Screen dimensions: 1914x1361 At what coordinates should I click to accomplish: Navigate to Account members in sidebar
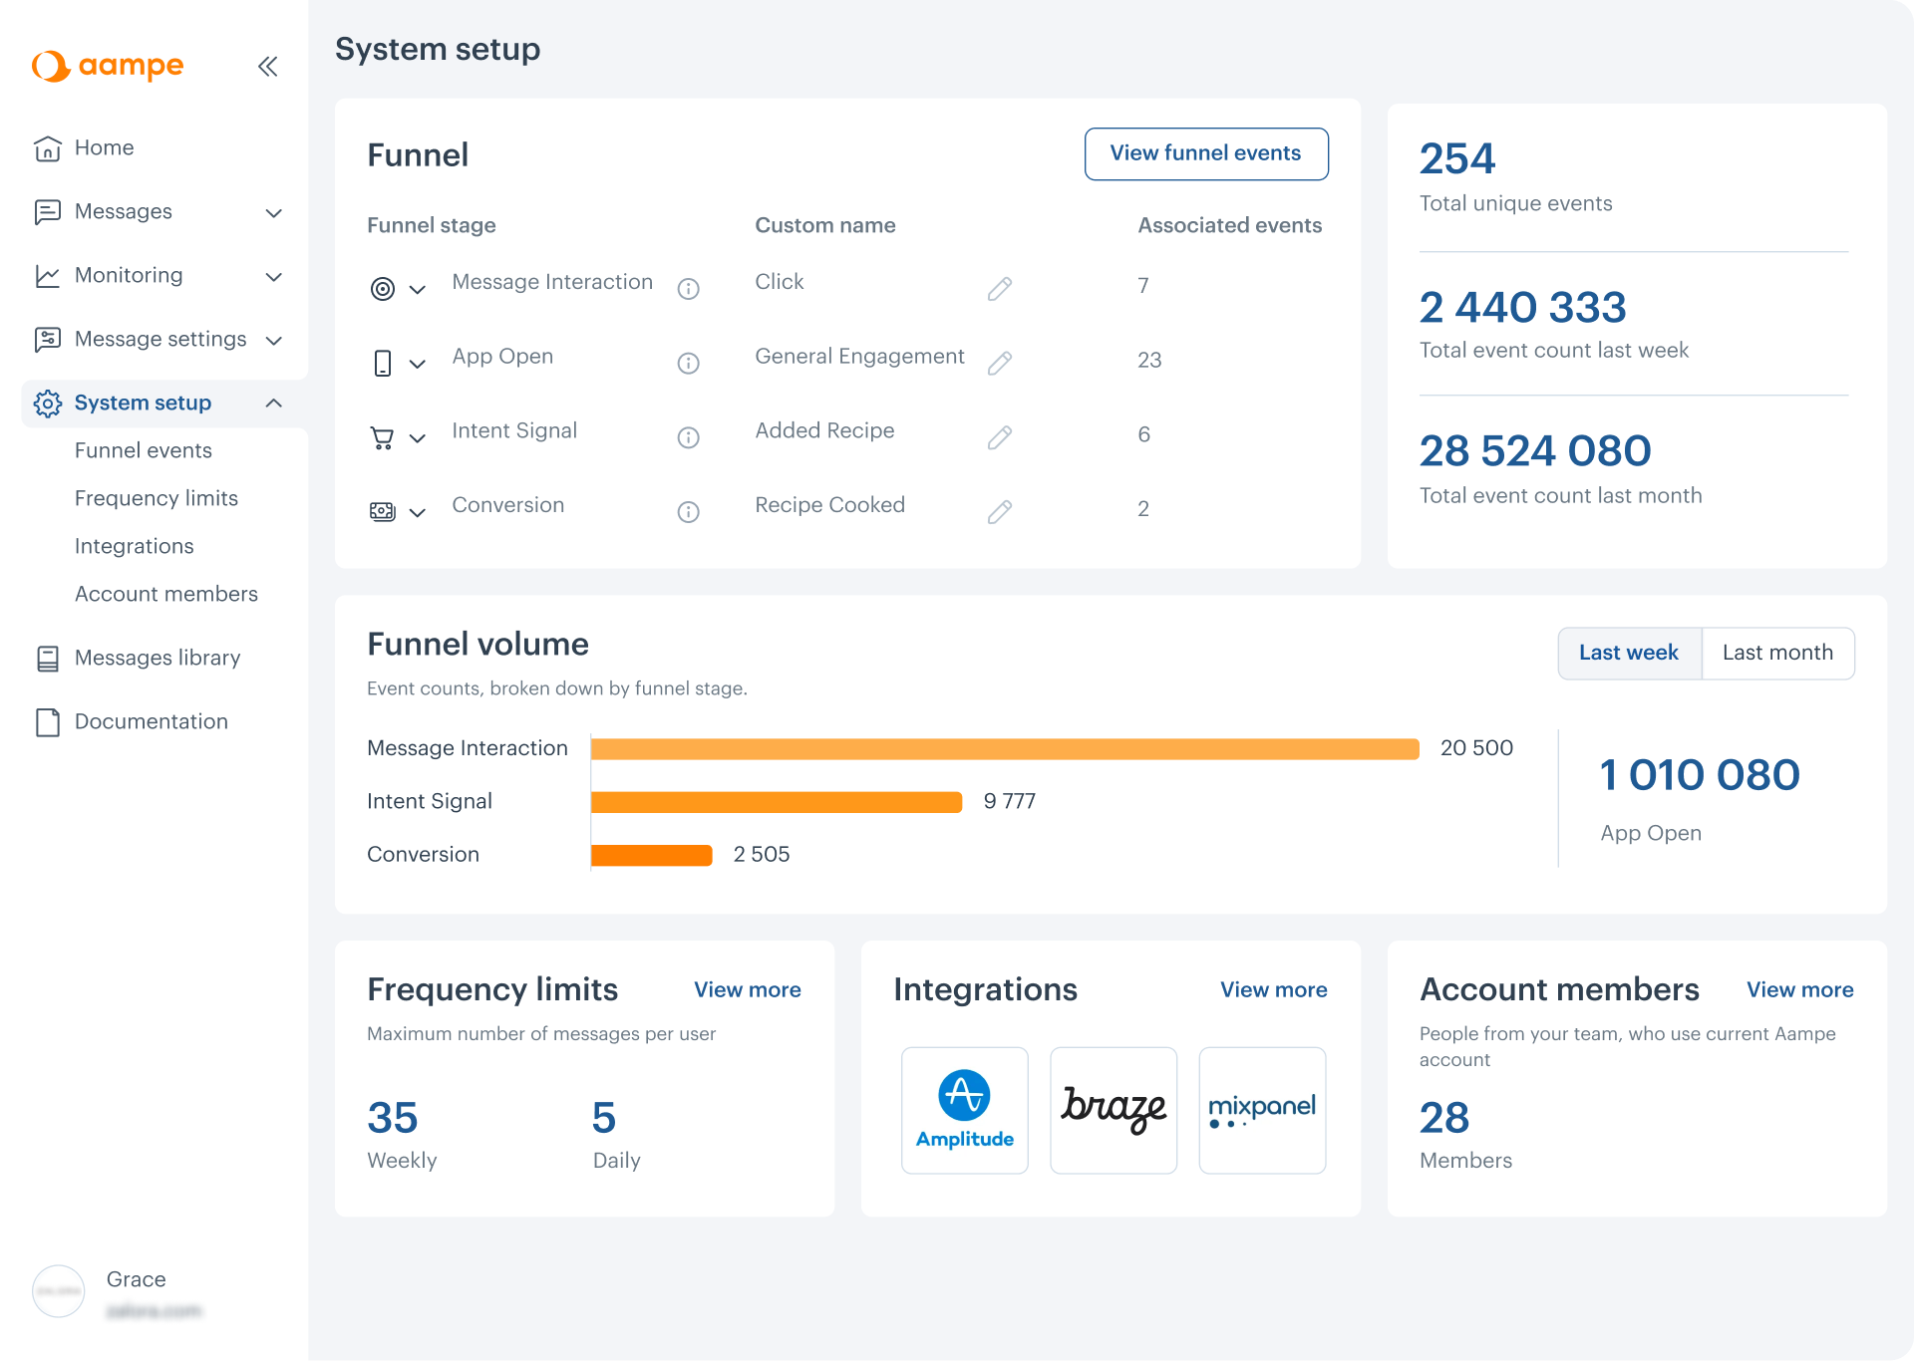165,594
